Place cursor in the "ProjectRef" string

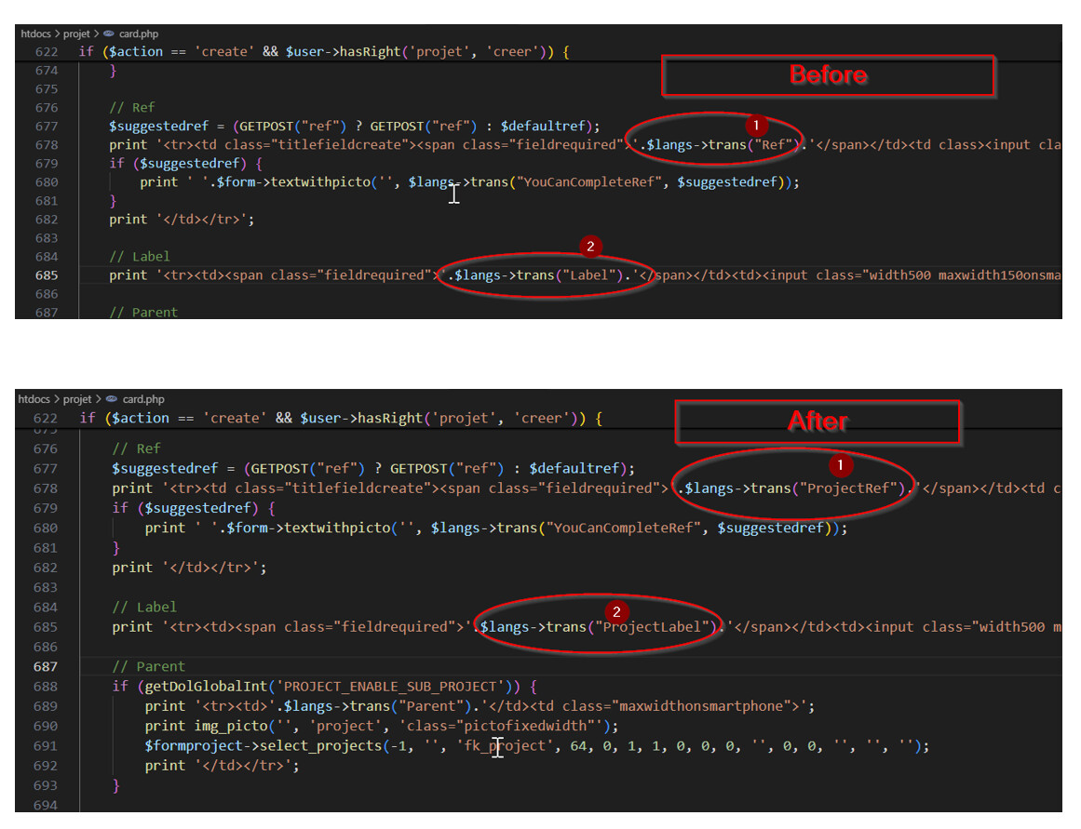pyautogui.click(x=851, y=488)
